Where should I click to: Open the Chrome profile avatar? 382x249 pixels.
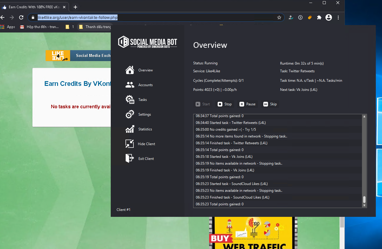[329, 18]
